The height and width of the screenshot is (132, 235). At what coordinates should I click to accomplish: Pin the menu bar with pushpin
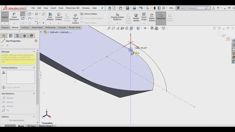tap(102, 8)
